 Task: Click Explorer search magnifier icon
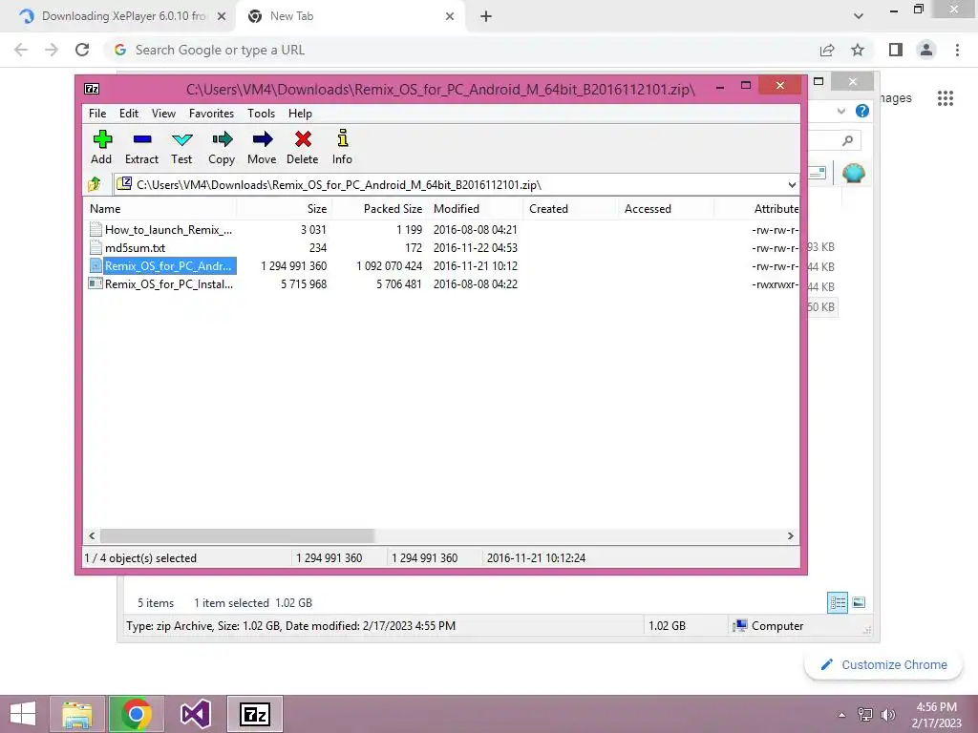847,141
